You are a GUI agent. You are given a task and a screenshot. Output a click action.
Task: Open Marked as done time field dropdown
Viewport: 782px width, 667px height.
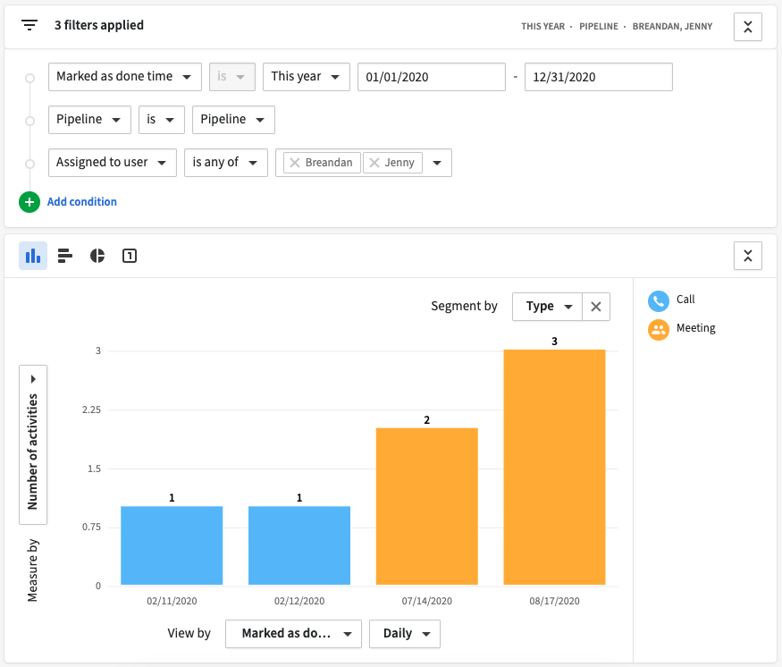pyautogui.click(x=125, y=77)
